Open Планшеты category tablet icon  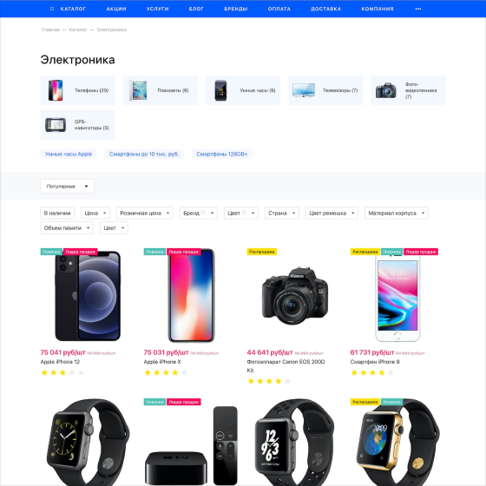pyautogui.click(x=138, y=90)
